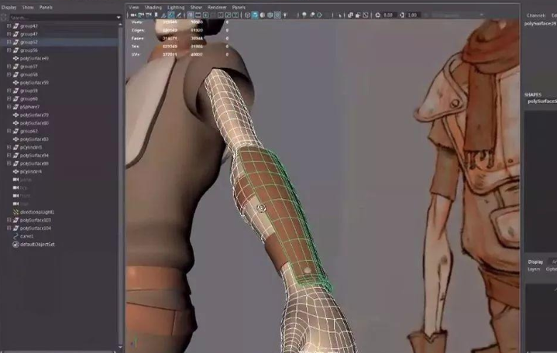Select directionalLight1 in the Outliner
This screenshot has width=557, height=353.
pos(37,212)
